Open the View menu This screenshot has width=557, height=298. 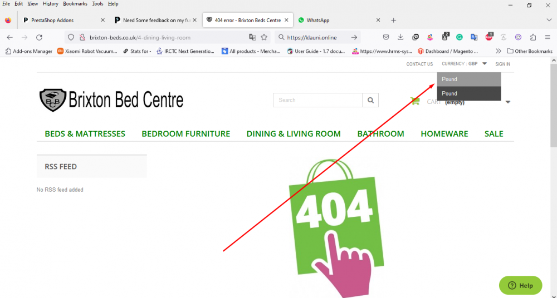tap(33, 4)
